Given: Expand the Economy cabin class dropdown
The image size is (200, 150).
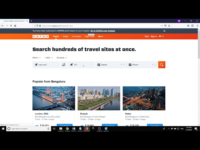Looking at the screenshot, I should [62, 58].
